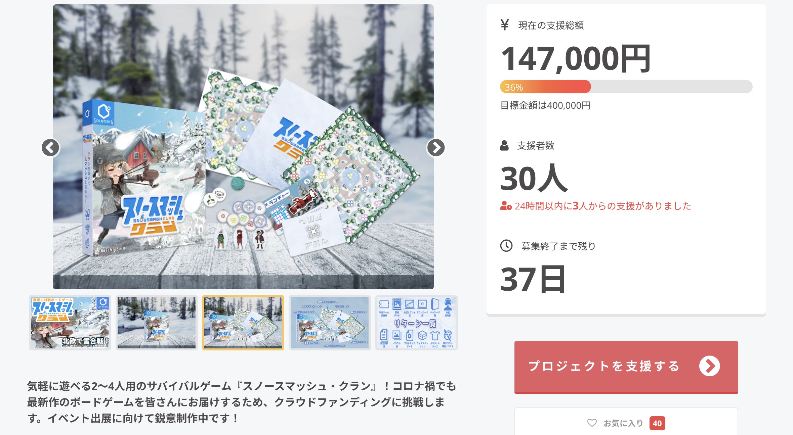Advance to the next carousel image

click(x=436, y=148)
